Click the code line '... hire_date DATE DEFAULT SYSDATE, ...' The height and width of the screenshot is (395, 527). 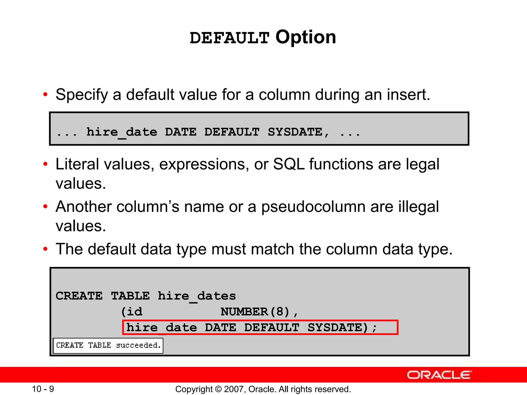pyautogui.click(x=208, y=132)
